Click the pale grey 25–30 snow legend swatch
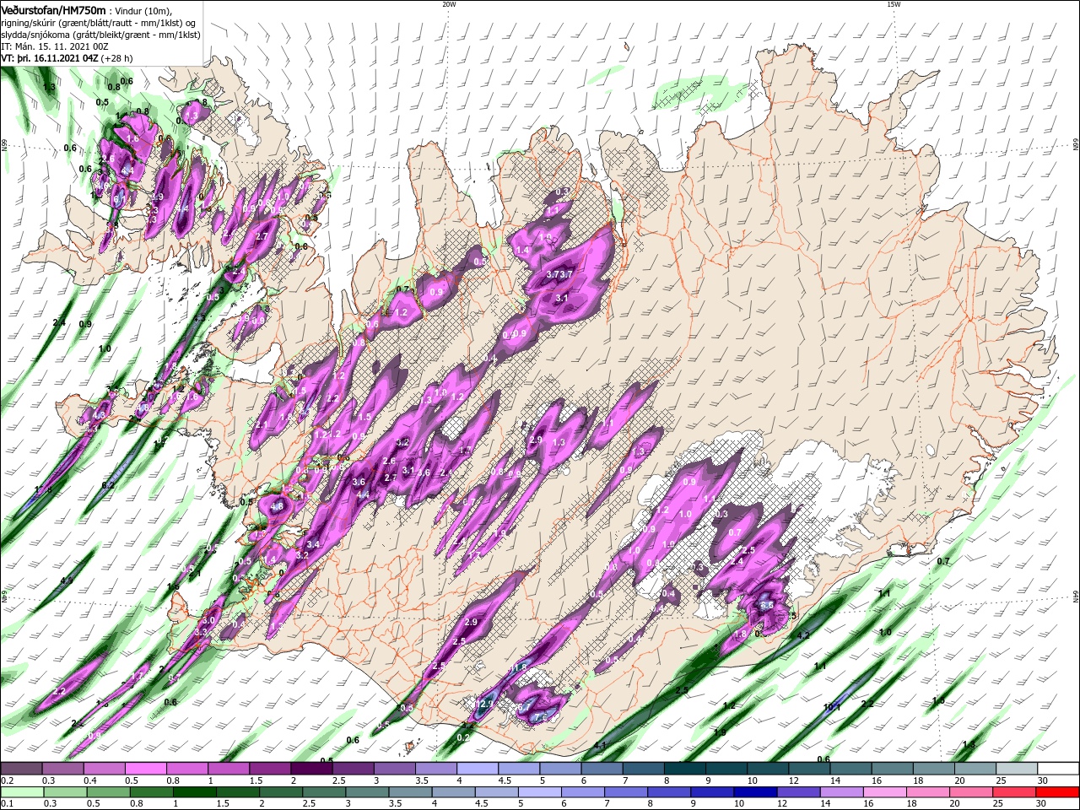The image size is (1080, 810). pos(1017,769)
